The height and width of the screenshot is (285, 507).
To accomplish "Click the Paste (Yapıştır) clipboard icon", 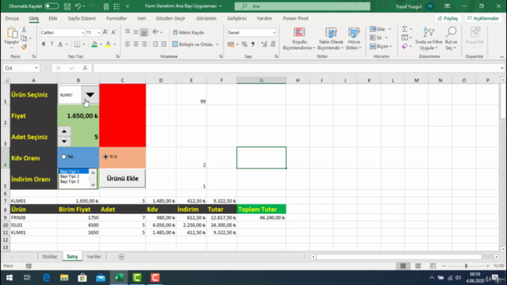I will [x=12, y=33].
